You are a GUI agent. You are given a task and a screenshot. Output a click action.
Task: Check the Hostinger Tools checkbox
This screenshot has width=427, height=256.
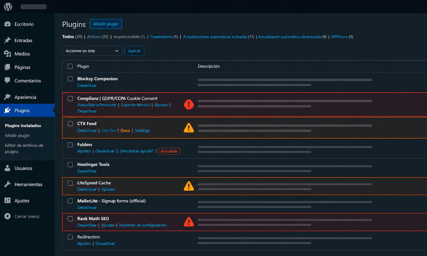pyautogui.click(x=70, y=165)
